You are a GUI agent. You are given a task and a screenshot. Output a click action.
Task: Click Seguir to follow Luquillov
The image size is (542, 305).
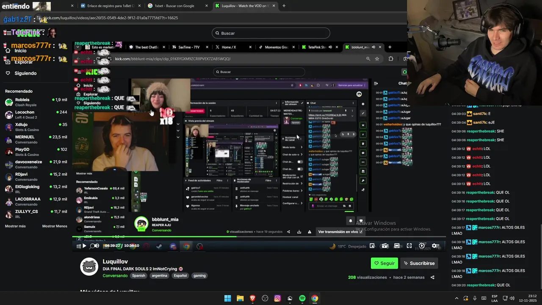[x=384, y=263]
